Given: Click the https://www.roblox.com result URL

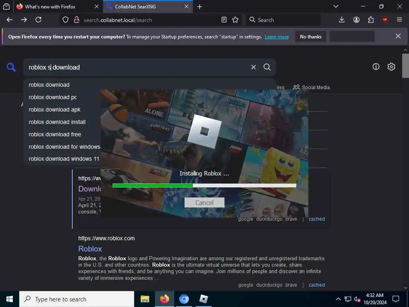Looking at the screenshot, I should pyautogui.click(x=106, y=238).
